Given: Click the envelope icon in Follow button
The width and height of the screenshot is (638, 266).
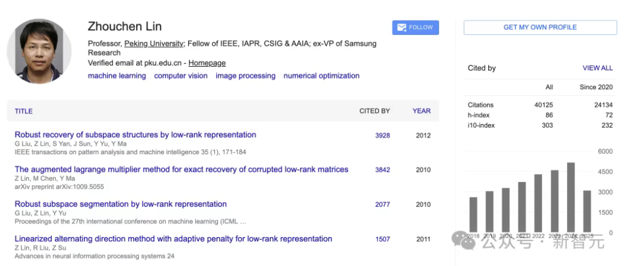Looking at the screenshot, I should 402,28.
